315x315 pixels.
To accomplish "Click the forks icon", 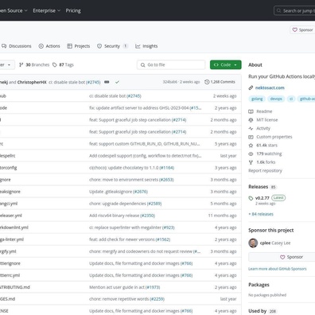I will point(251,162).
